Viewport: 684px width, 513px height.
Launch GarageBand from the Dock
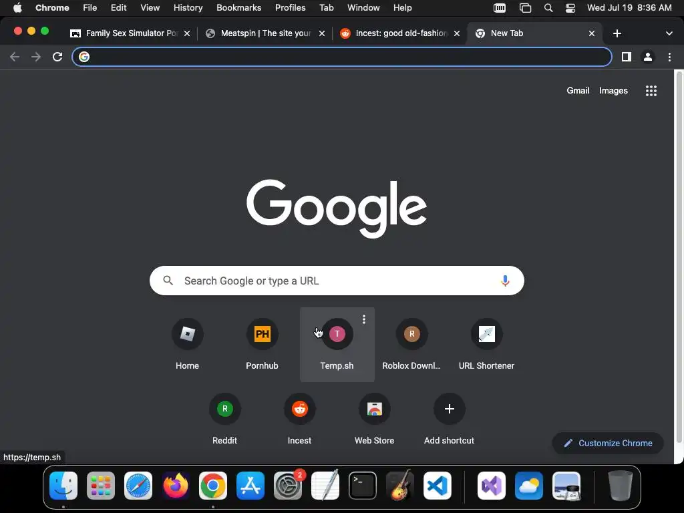click(400, 486)
